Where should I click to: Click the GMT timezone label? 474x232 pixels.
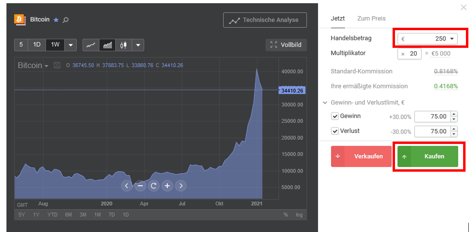pos(22,205)
